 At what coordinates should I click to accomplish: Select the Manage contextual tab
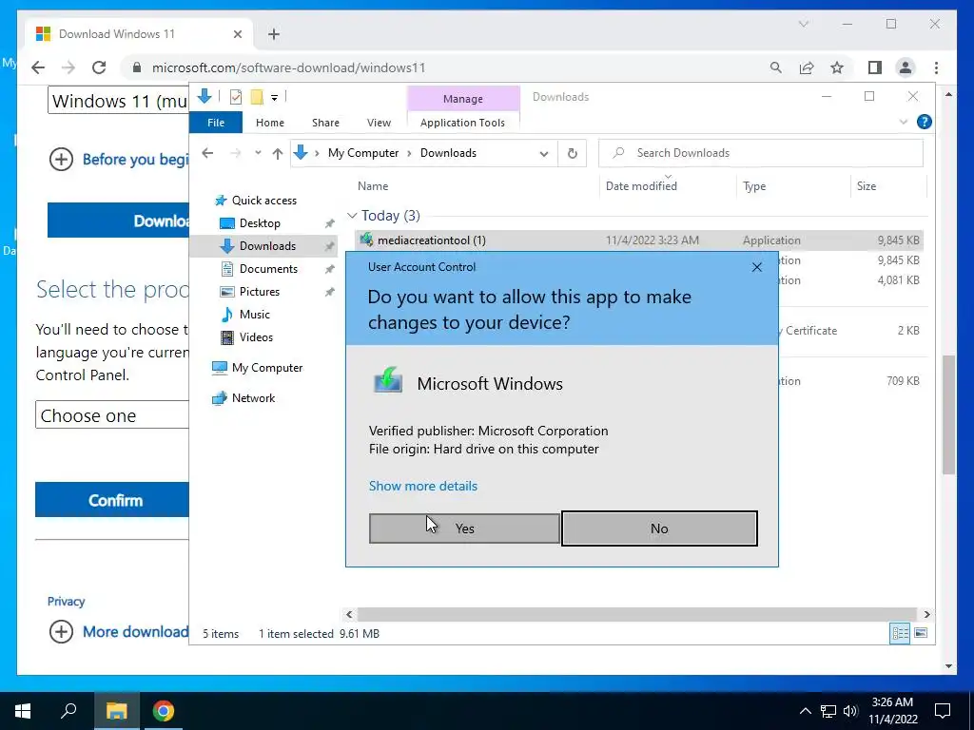tap(463, 99)
